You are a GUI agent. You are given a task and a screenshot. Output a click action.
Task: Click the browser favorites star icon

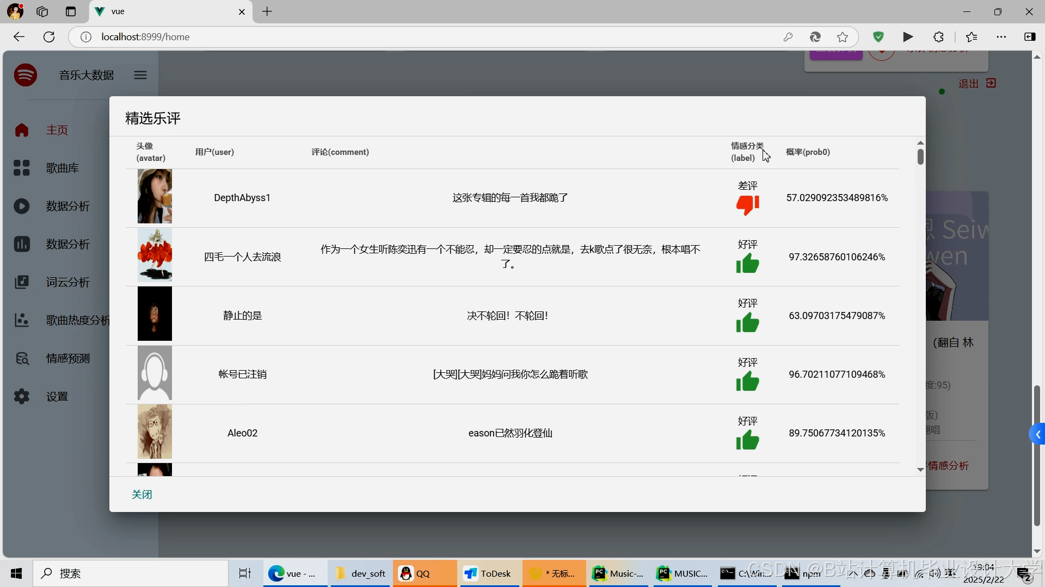click(843, 37)
